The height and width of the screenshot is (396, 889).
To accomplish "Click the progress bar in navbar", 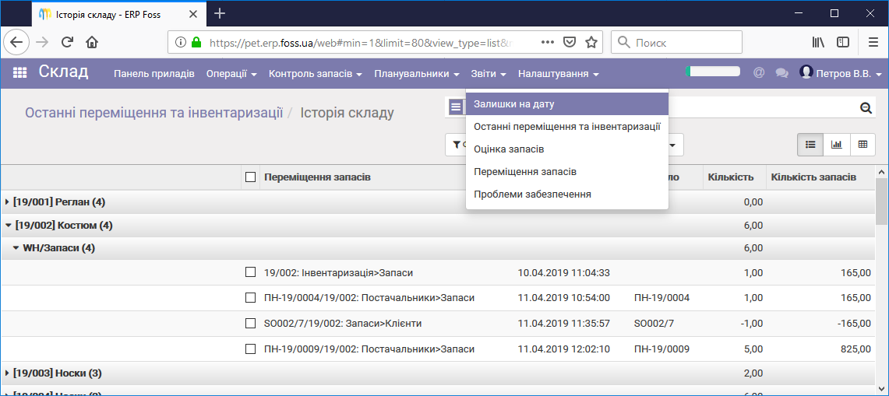I will pyautogui.click(x=713, y=72).
